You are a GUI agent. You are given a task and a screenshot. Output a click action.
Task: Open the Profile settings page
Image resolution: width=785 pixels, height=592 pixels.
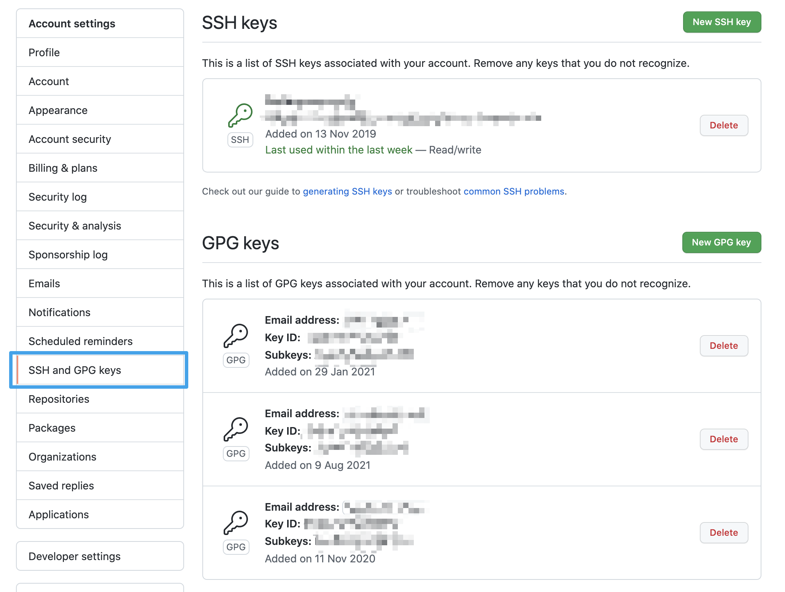click(44, 52)
